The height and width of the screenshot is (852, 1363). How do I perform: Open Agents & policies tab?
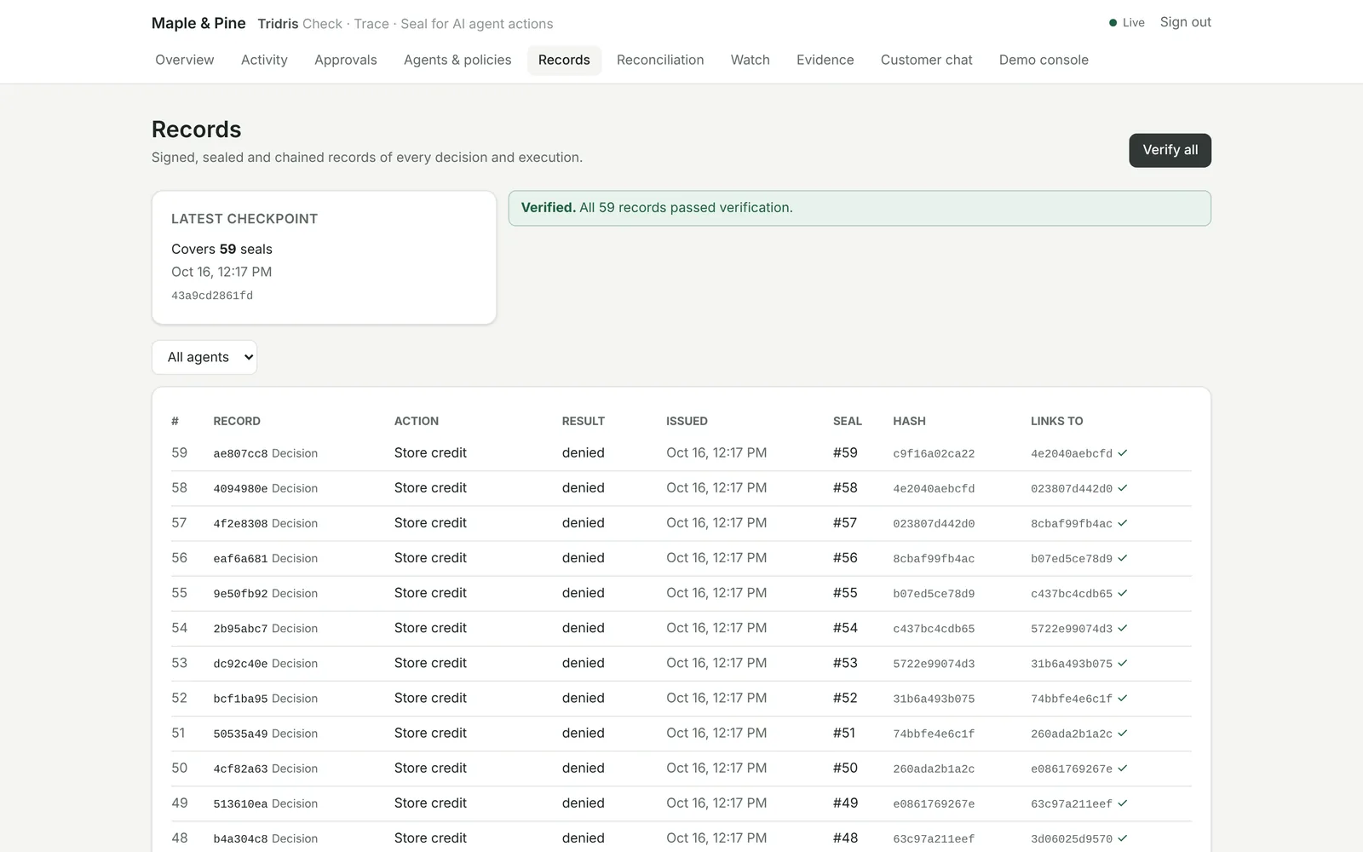click(457, 60)
